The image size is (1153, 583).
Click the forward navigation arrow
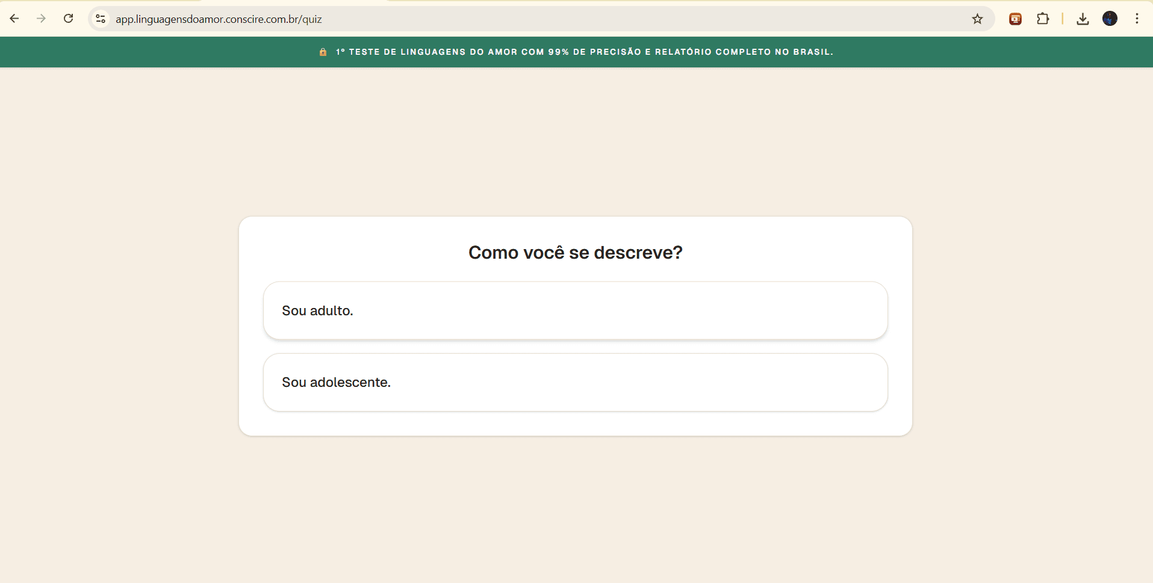tap(41, 19)
